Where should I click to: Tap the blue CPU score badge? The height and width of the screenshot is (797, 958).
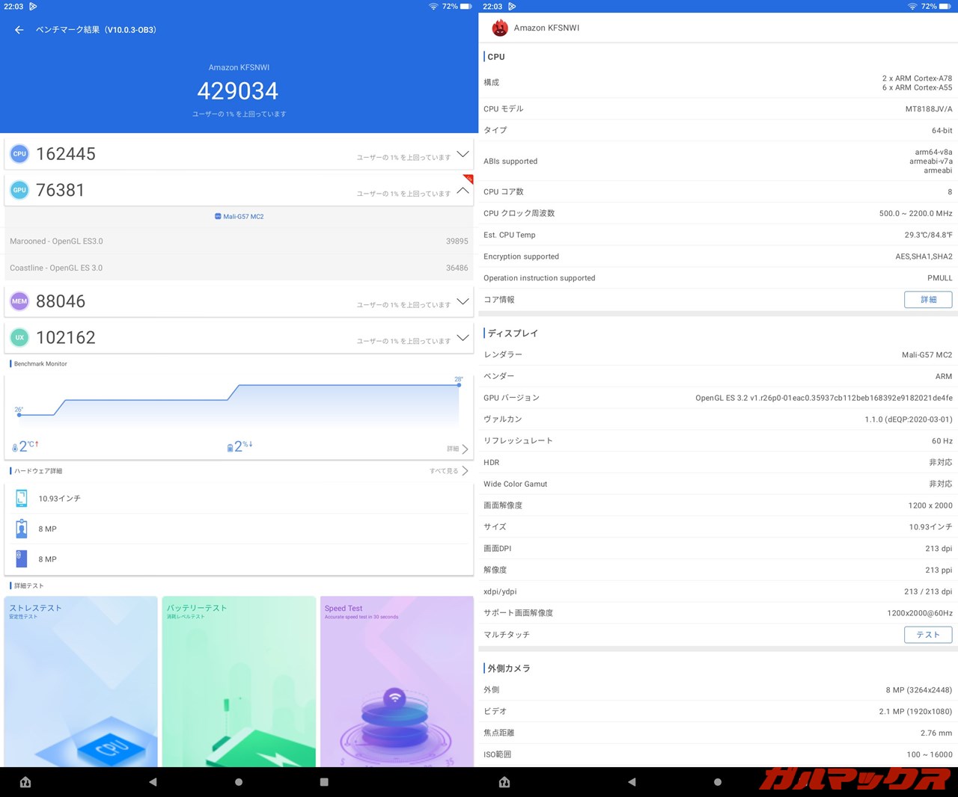point(19,154)
